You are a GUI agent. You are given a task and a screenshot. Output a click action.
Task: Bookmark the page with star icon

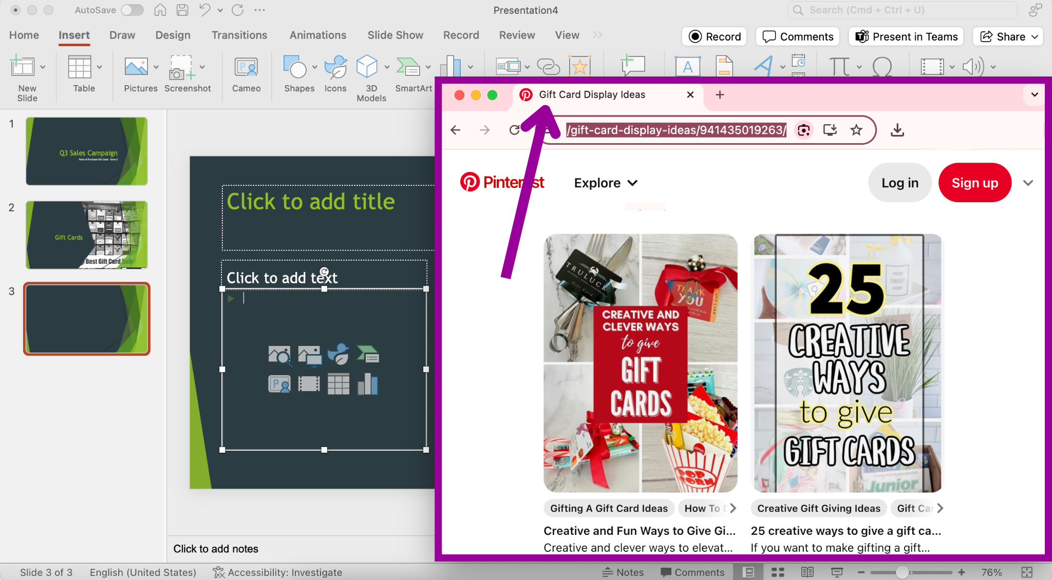click(856, 130)
